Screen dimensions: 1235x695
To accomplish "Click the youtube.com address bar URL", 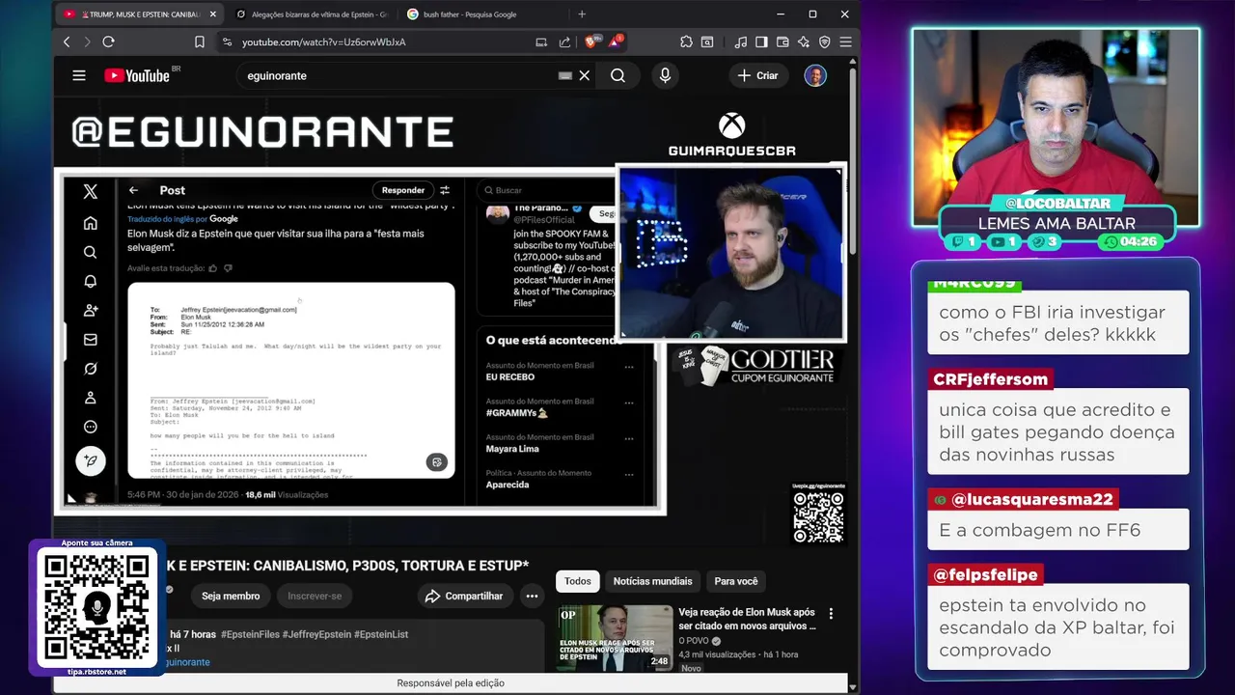I will (x=323, y=42).
